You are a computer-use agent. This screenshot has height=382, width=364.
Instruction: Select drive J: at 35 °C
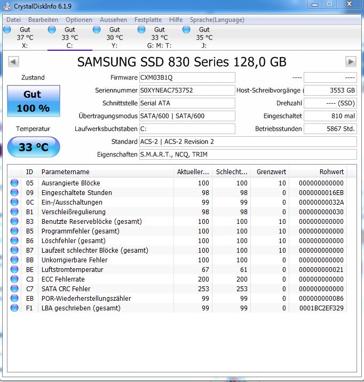pos(204,37)
